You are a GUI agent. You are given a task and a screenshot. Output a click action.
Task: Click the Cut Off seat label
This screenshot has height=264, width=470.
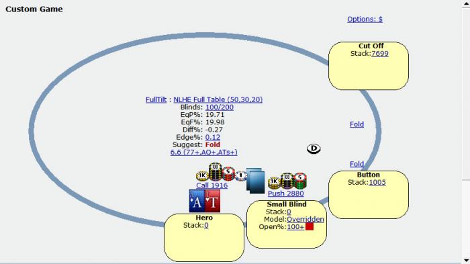(371, 46)
